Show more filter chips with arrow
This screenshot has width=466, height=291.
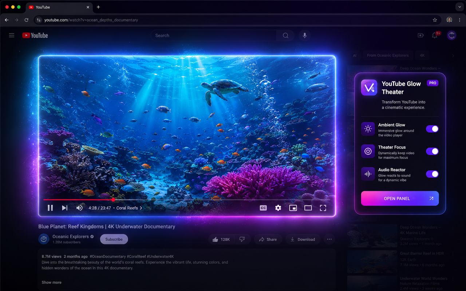(453, 56)
